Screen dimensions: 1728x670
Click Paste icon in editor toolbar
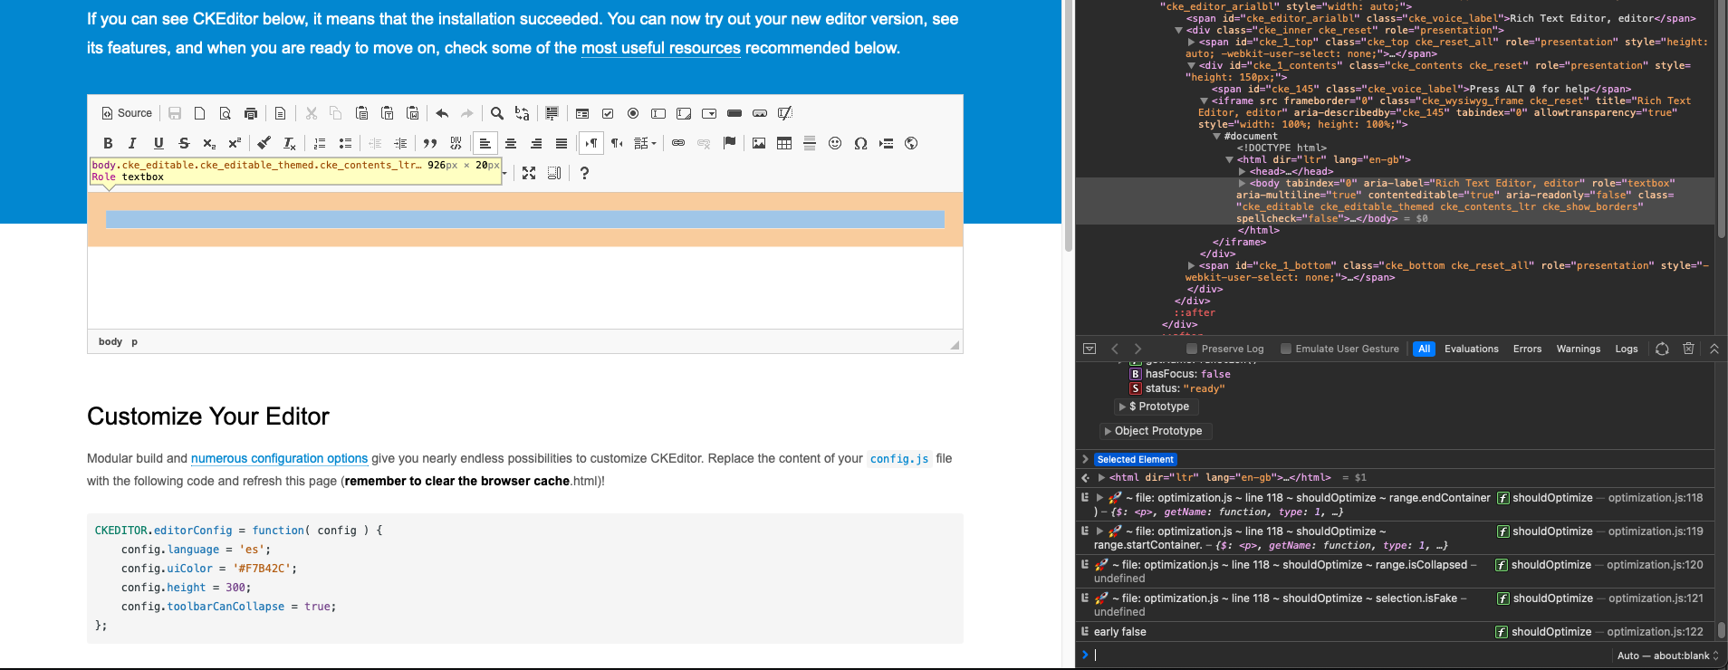coord(361,113)
